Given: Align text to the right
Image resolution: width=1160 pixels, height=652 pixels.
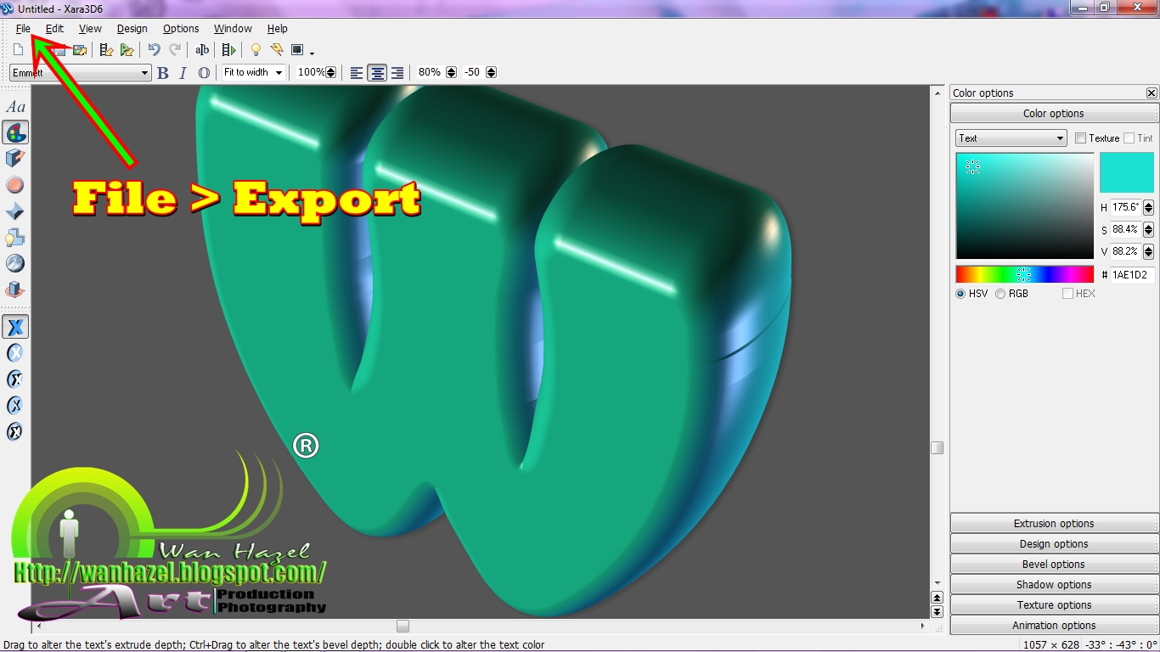Looking at the screenshot, I should coord(397,73).
